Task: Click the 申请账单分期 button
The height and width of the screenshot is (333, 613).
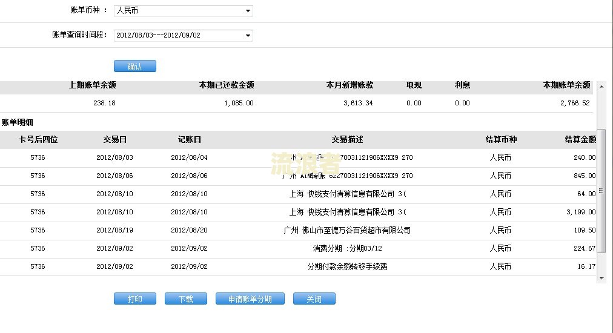Action: (250, 299)
